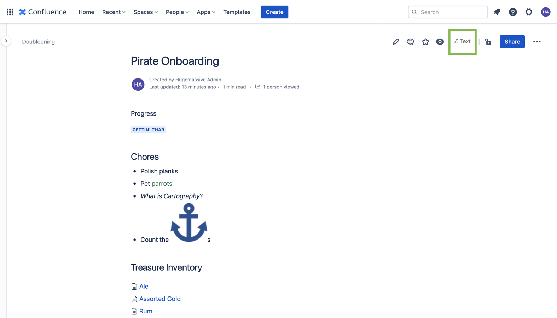Image resolution: width=557 pixels, height=318 pixels.
Task: Click the Ale page document icon
Action: click(x=134, y=287)
